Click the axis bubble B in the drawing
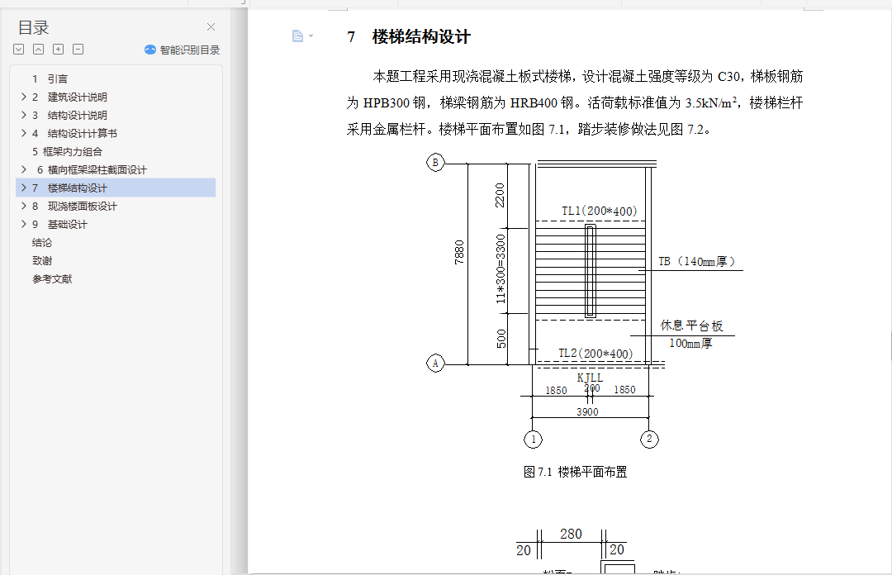892x575 pixels. [x=435, y=163]
